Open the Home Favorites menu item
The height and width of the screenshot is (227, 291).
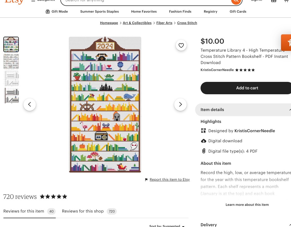[x=144, y=12]
